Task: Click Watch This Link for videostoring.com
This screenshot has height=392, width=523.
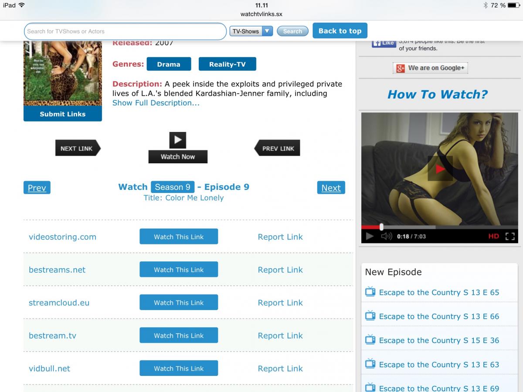Action: click(179, 237)
